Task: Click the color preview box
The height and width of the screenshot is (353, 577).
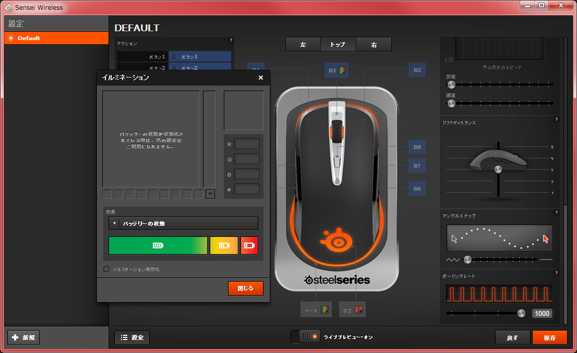Action: pos(244,110)
